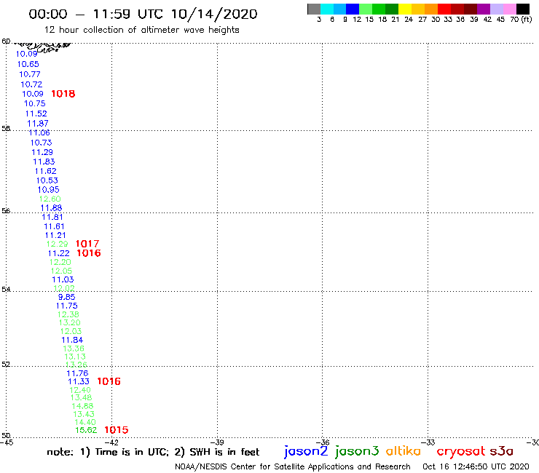This screenshot has height=473, width=539.
Task: Select the cyan legend color block
Action: tap(327, 9)
